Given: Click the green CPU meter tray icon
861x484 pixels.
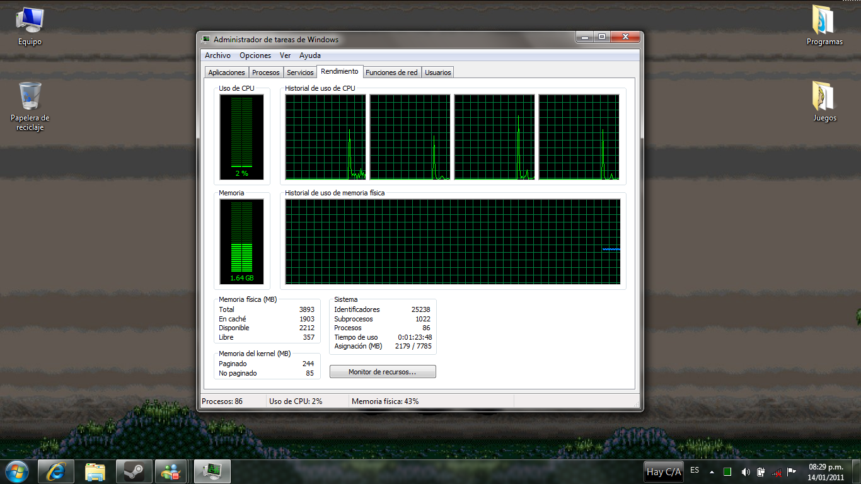Looking at the screenshot, I should (727, 471).
